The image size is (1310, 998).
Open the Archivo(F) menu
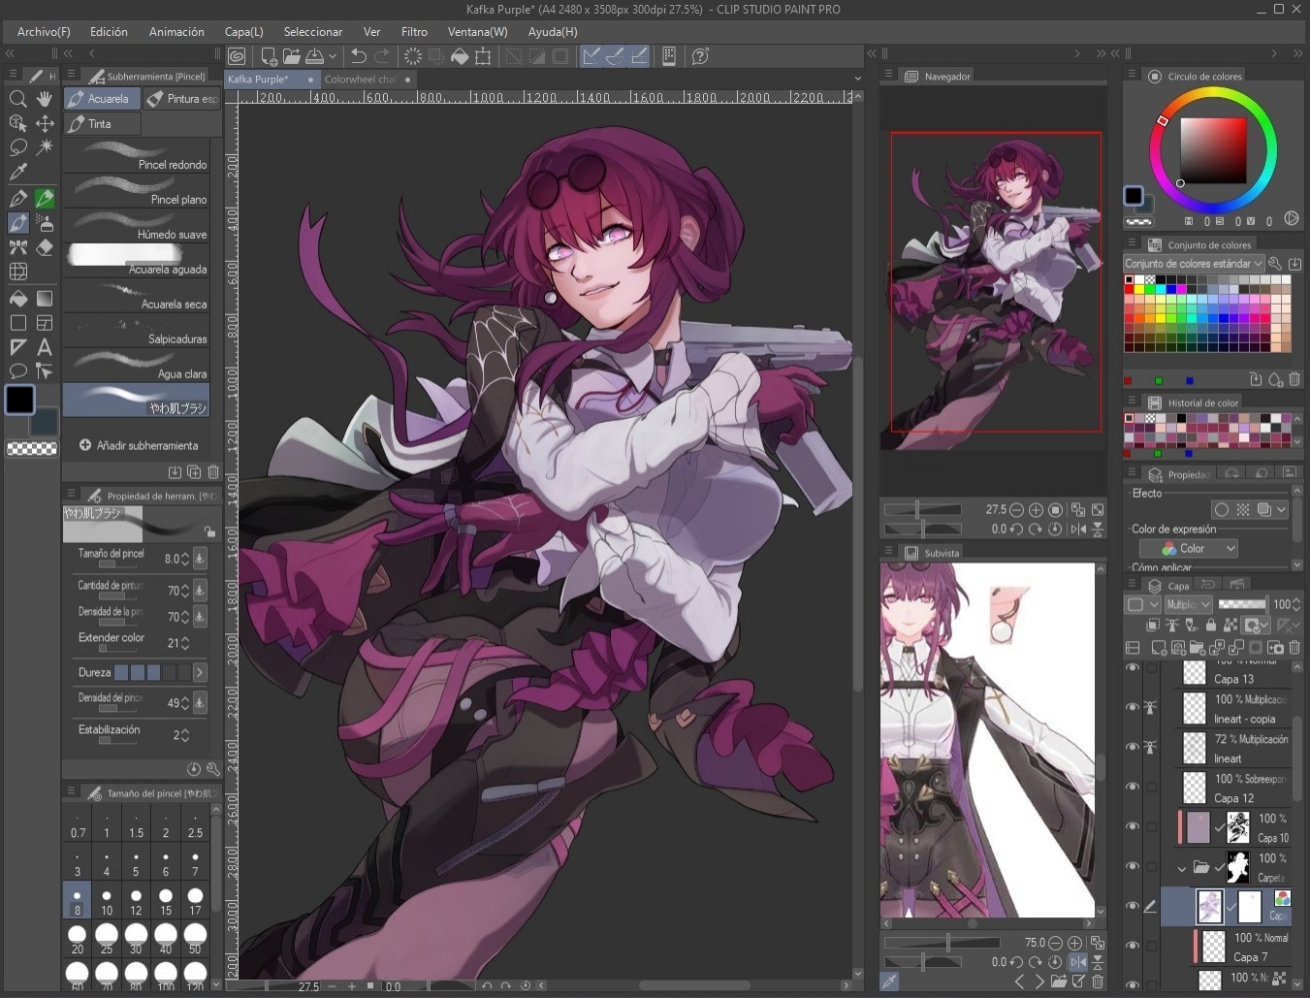click(x=44, y=32)
